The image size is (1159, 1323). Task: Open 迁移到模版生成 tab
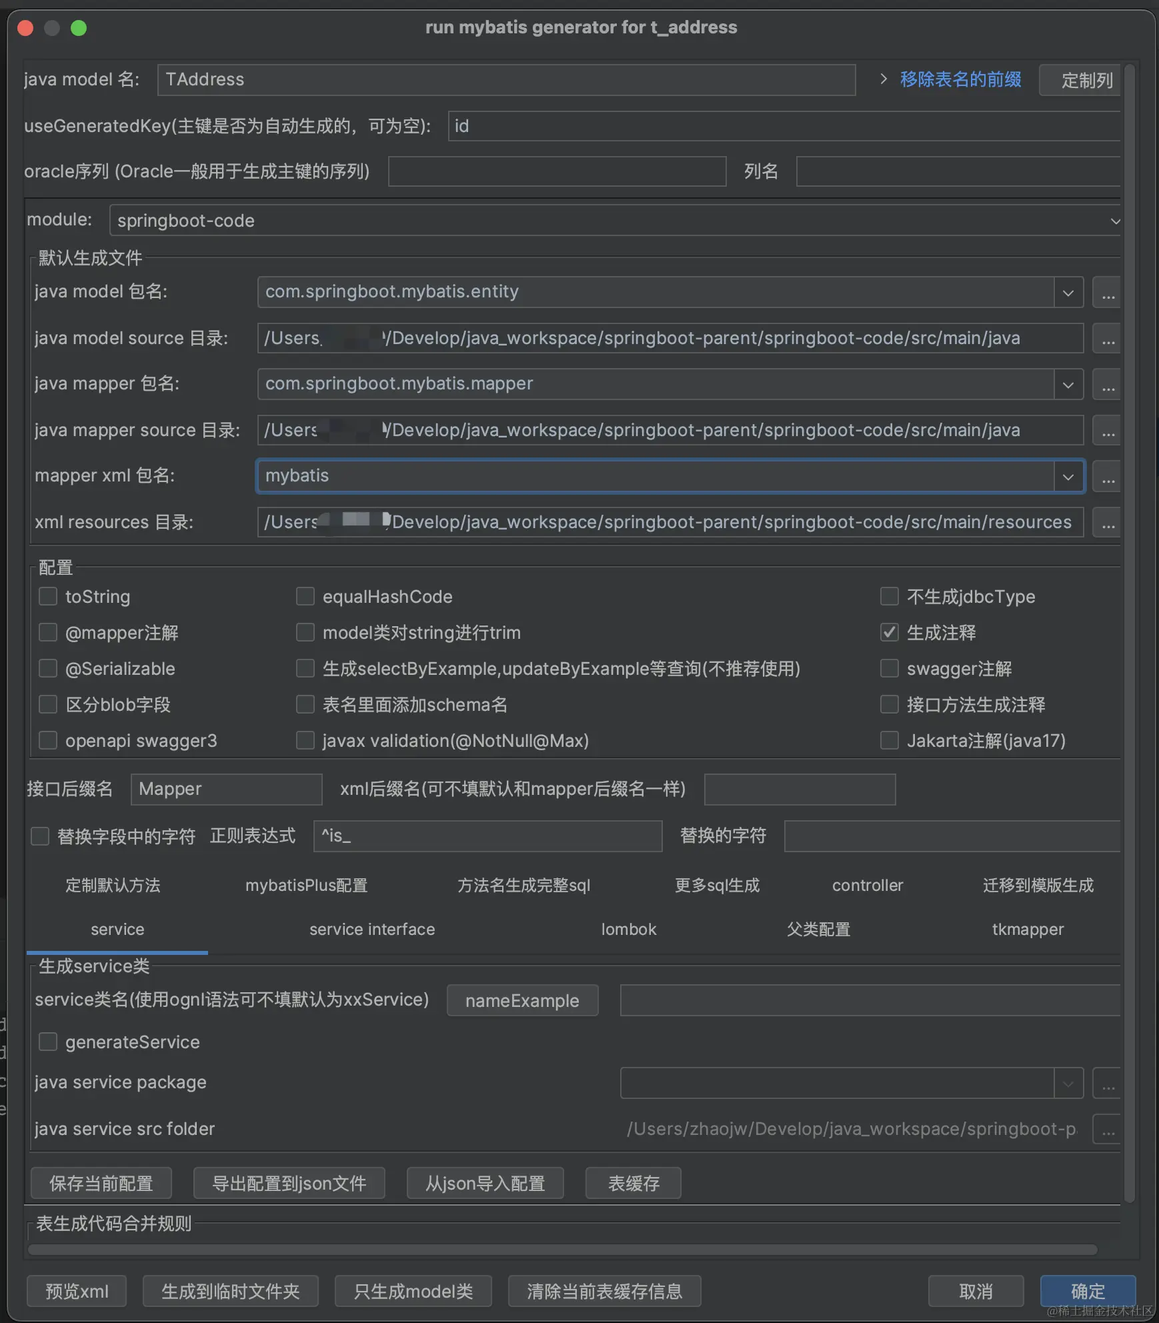point(1038,886)
